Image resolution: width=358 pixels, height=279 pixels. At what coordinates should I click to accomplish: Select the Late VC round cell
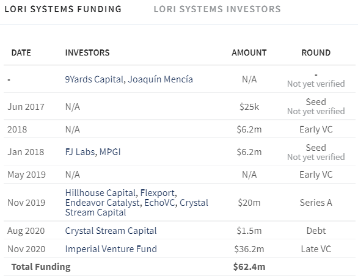(x=316, y=249)
